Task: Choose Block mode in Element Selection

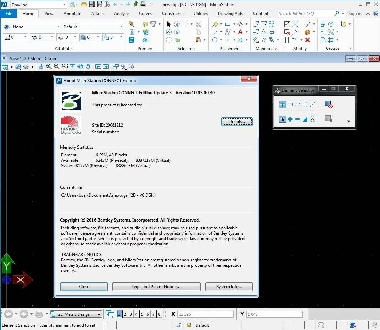Action: [x=290, y=105]
